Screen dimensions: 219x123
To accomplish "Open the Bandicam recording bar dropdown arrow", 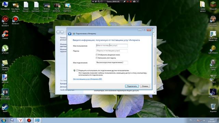I will click(93, 1).
